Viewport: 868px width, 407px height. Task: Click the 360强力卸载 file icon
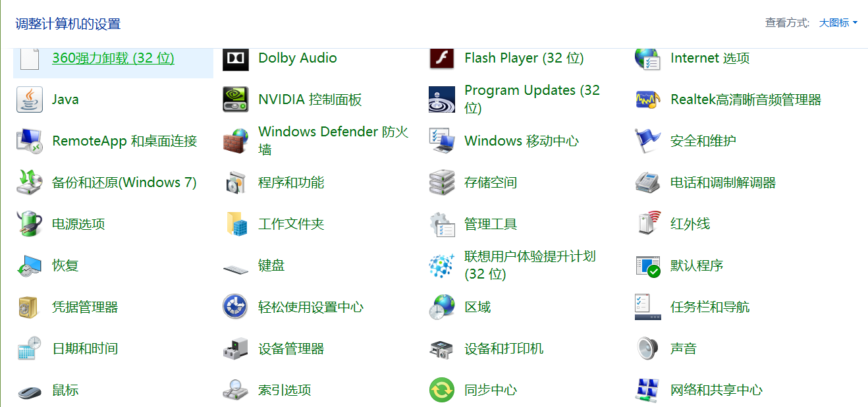click(30, 58)
